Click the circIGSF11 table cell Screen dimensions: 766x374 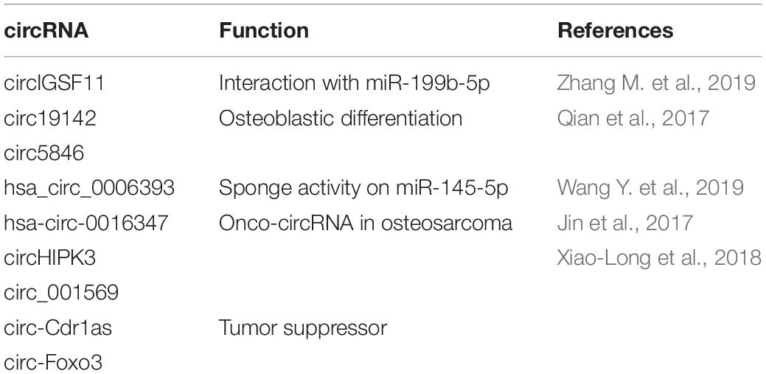coord(54,83)
